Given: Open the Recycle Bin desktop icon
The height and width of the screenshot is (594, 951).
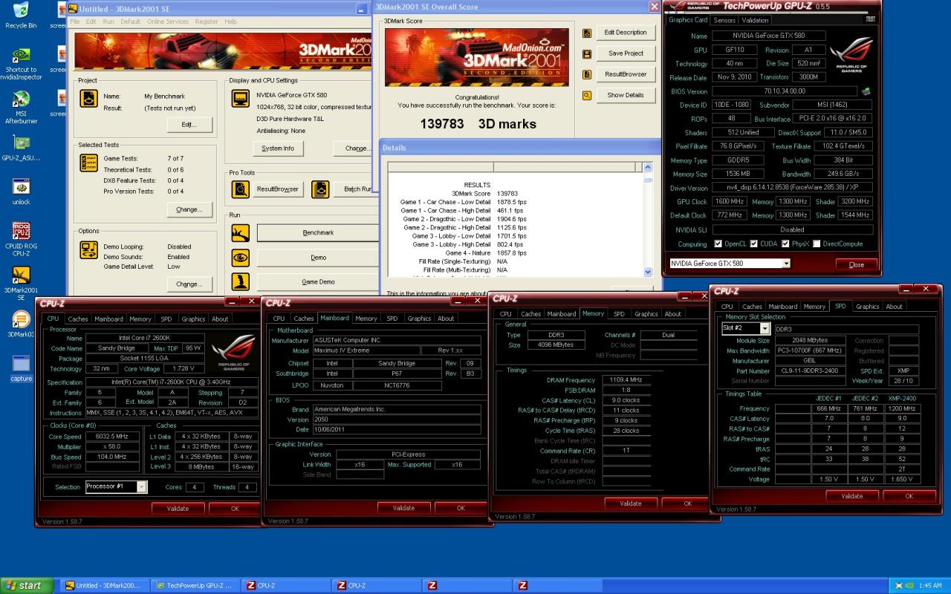Looking at the screenshot, I should point(22,10).
